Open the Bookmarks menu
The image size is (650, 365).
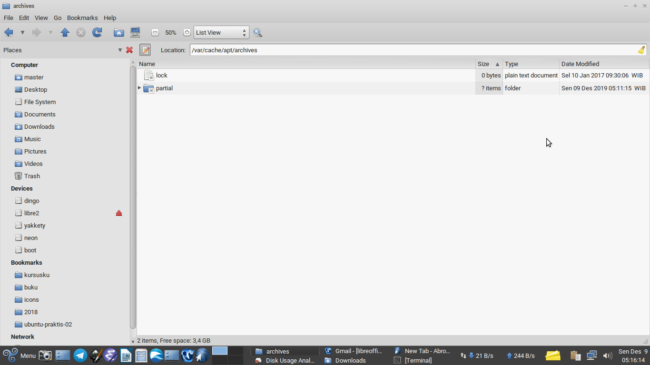tap(82, 18)
